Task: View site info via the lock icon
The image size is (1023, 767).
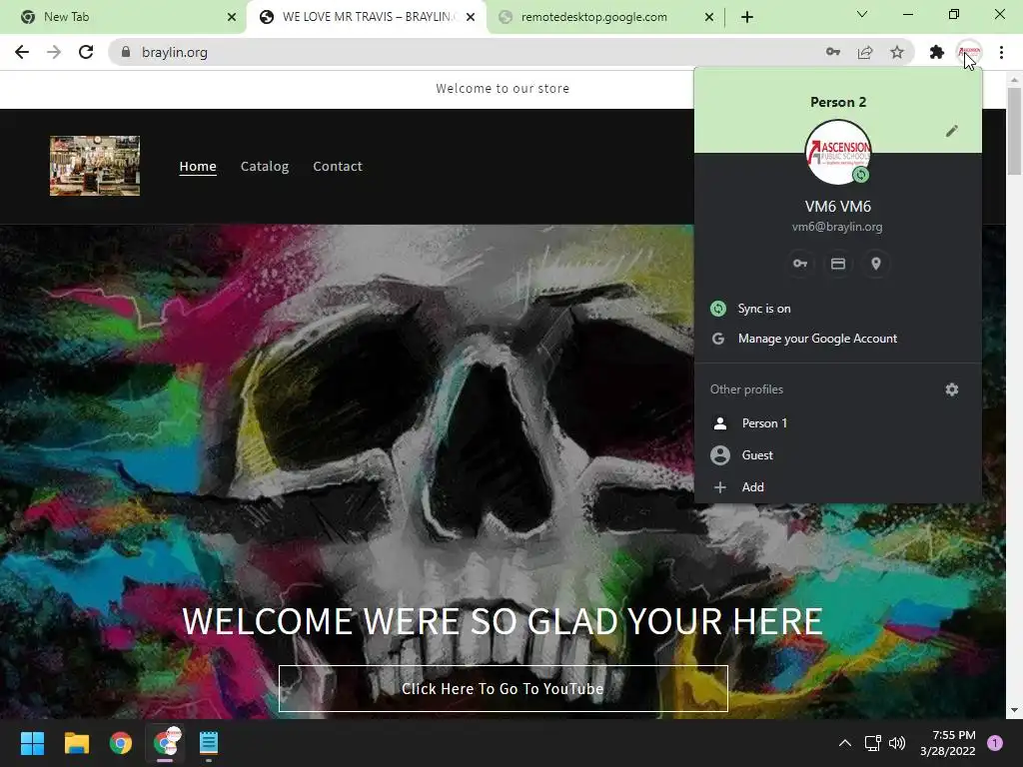Action: click(126, 52)
